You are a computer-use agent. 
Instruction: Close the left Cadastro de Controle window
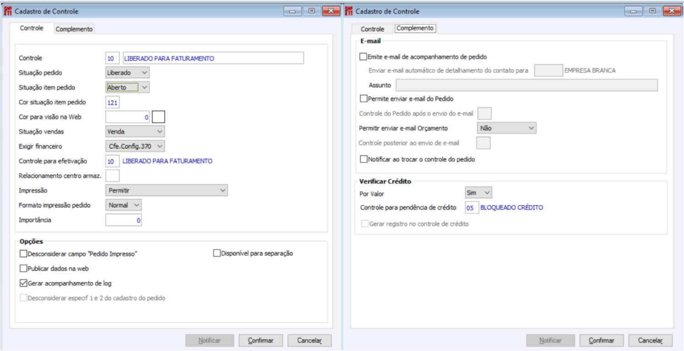[331, 11]
